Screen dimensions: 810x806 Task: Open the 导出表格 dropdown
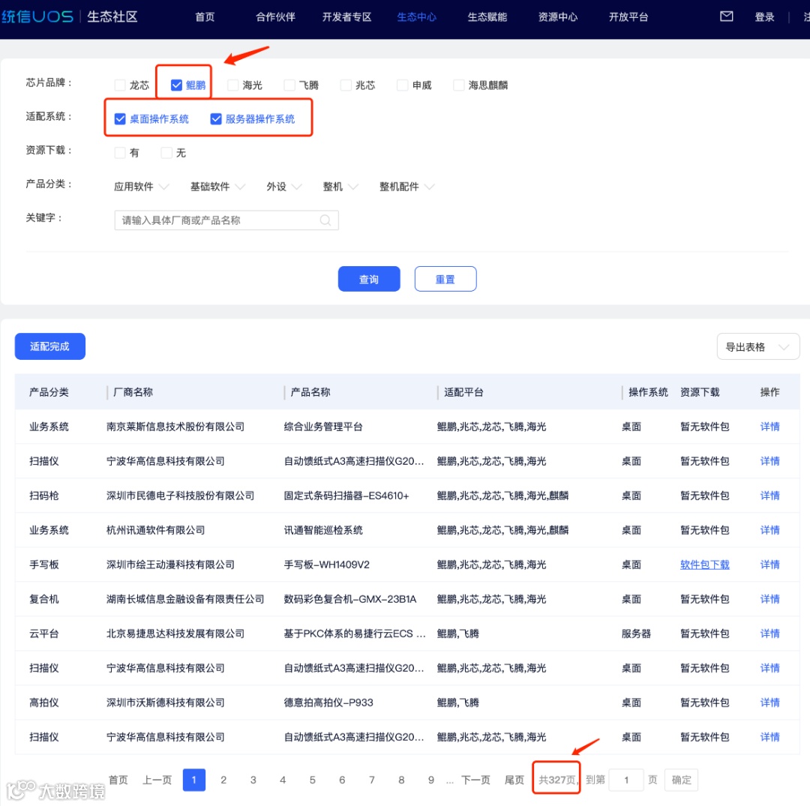tap(757, 347)
